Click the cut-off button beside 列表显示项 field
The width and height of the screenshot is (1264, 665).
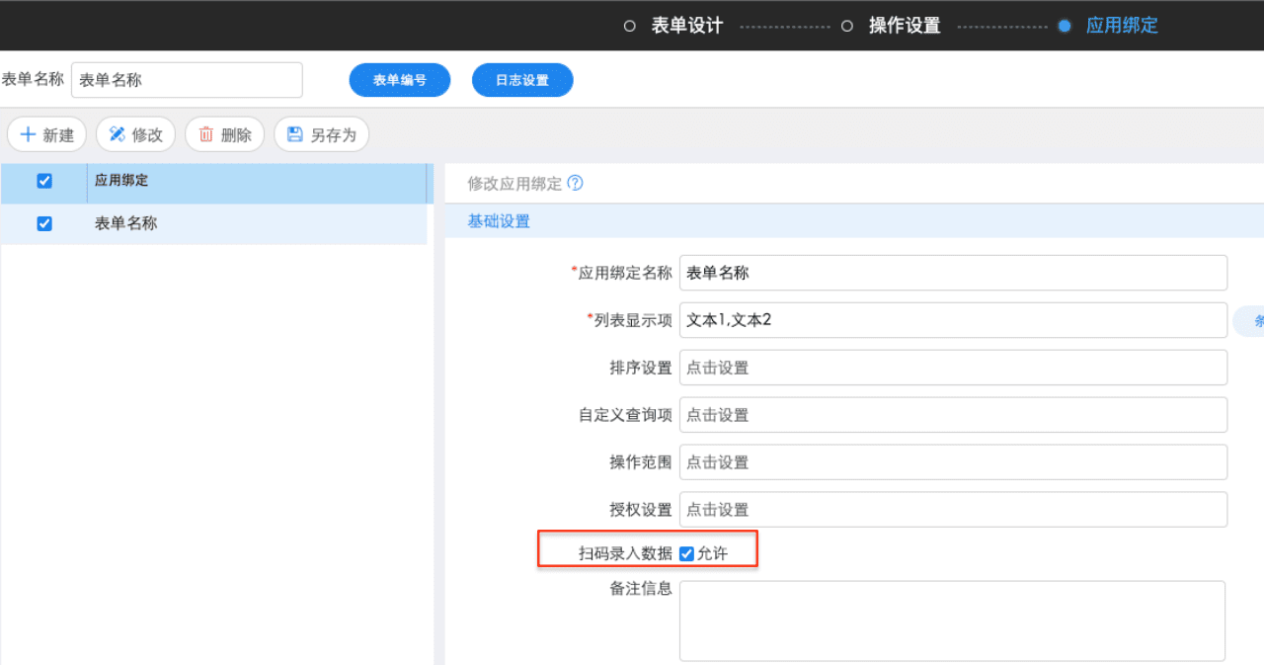1248,320
